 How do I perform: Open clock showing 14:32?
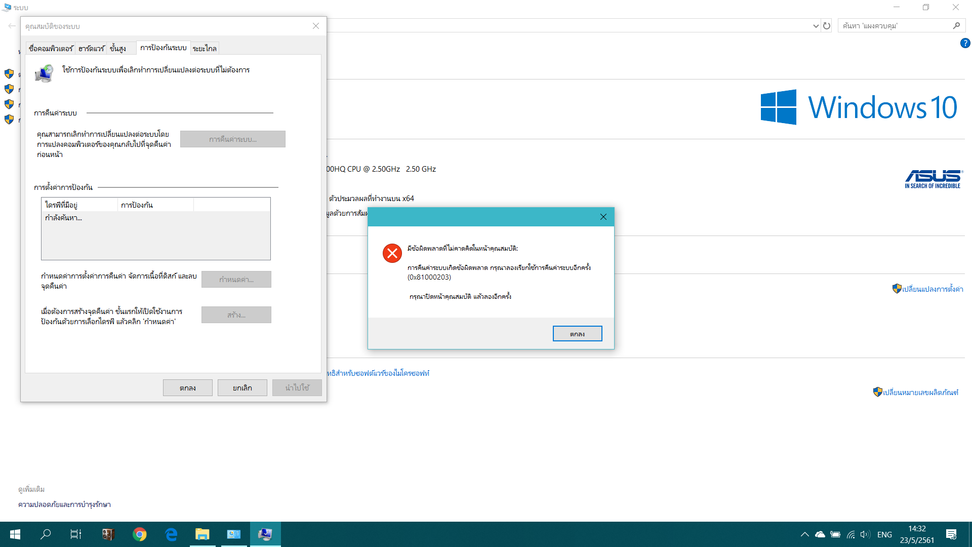pyautogui.click(x=917, y=534)
